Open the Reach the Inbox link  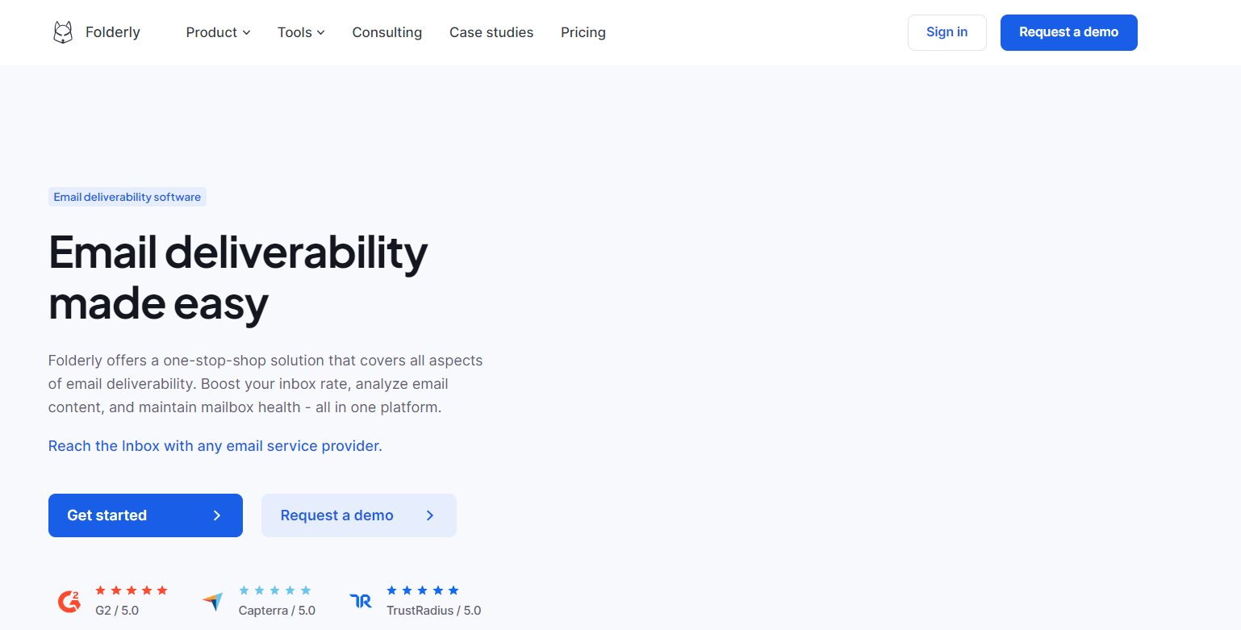click(215, 445)
